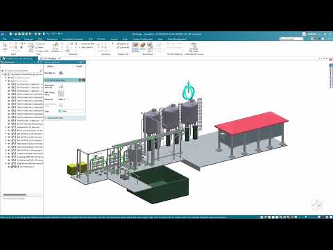Click the orange box icon in the Model Views group
Viewport: 333px width, 250px height.
143,46
